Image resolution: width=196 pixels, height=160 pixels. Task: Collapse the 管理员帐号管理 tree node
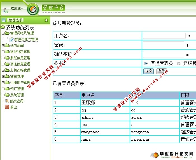point(3,33)
